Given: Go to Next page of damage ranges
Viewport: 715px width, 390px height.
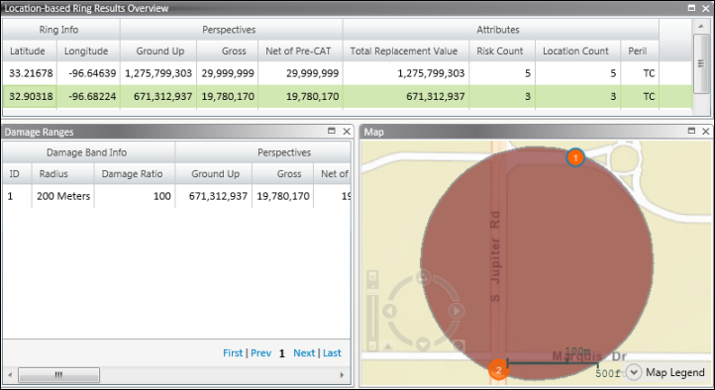Looking at the screenshot, I should [304, 353].
